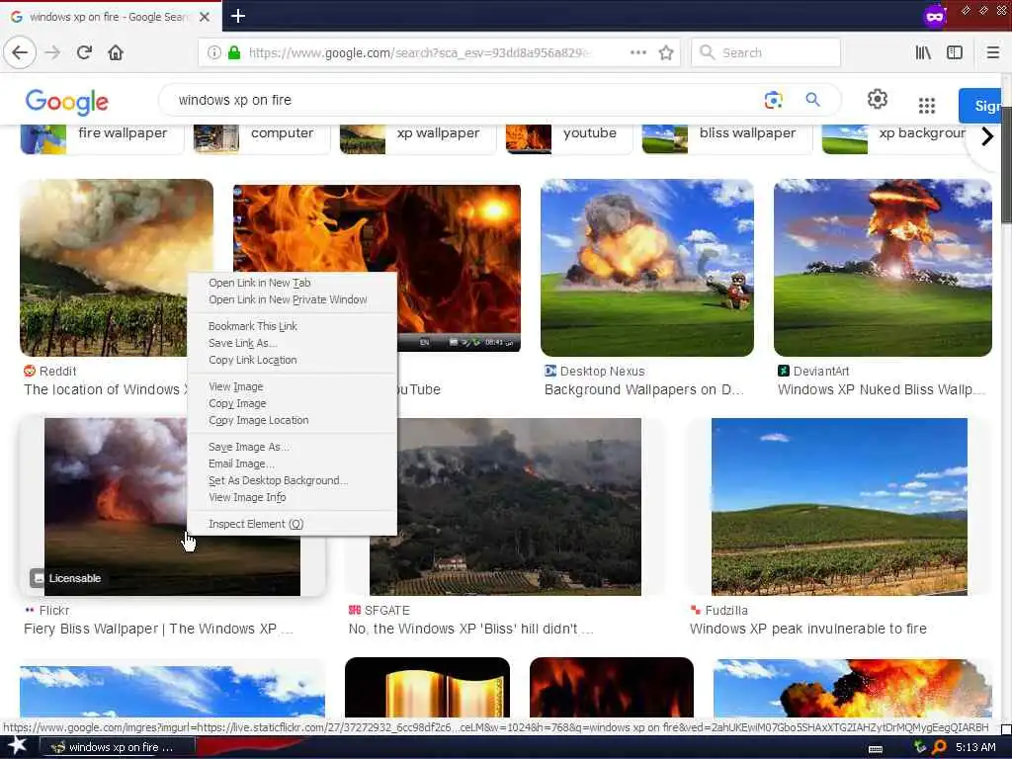
Task: Click the Google logo
Action: tap(67, 102)
